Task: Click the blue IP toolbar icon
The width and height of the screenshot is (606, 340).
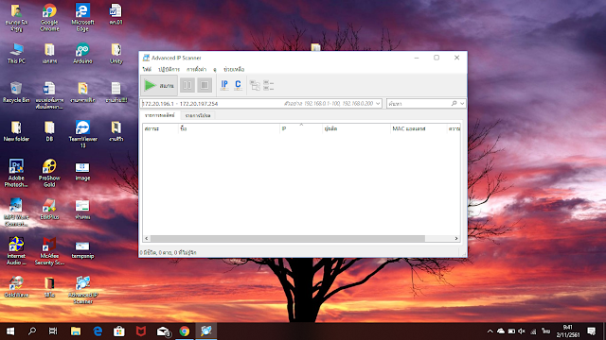Action: 224,85
